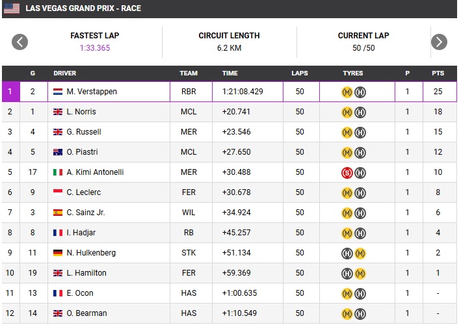Click the Netherlands flag beside Verstappen
The image size is (461, 327).
click(58, 92)
